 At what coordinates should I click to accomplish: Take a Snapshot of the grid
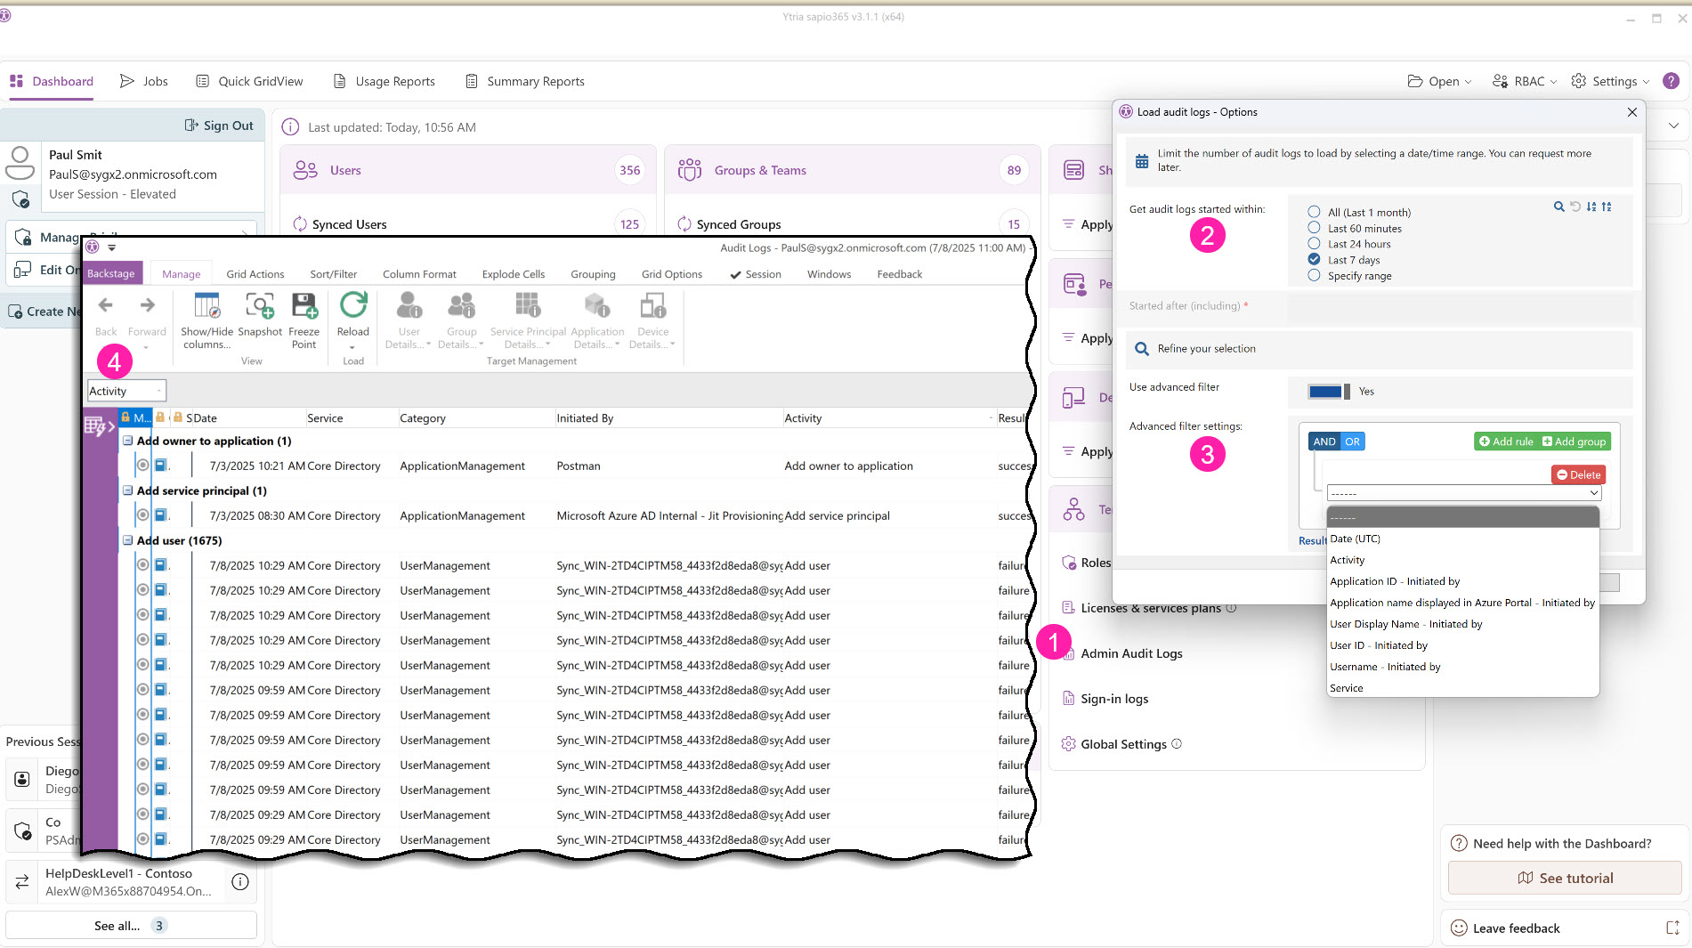point(260,320)
